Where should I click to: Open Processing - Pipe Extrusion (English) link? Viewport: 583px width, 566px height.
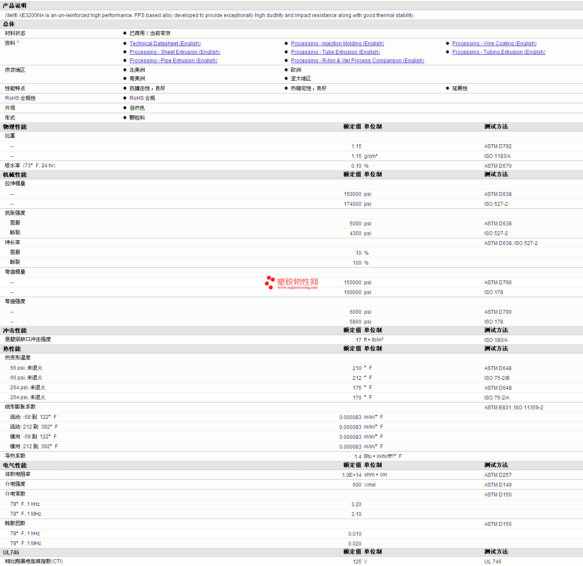point(173,61)
